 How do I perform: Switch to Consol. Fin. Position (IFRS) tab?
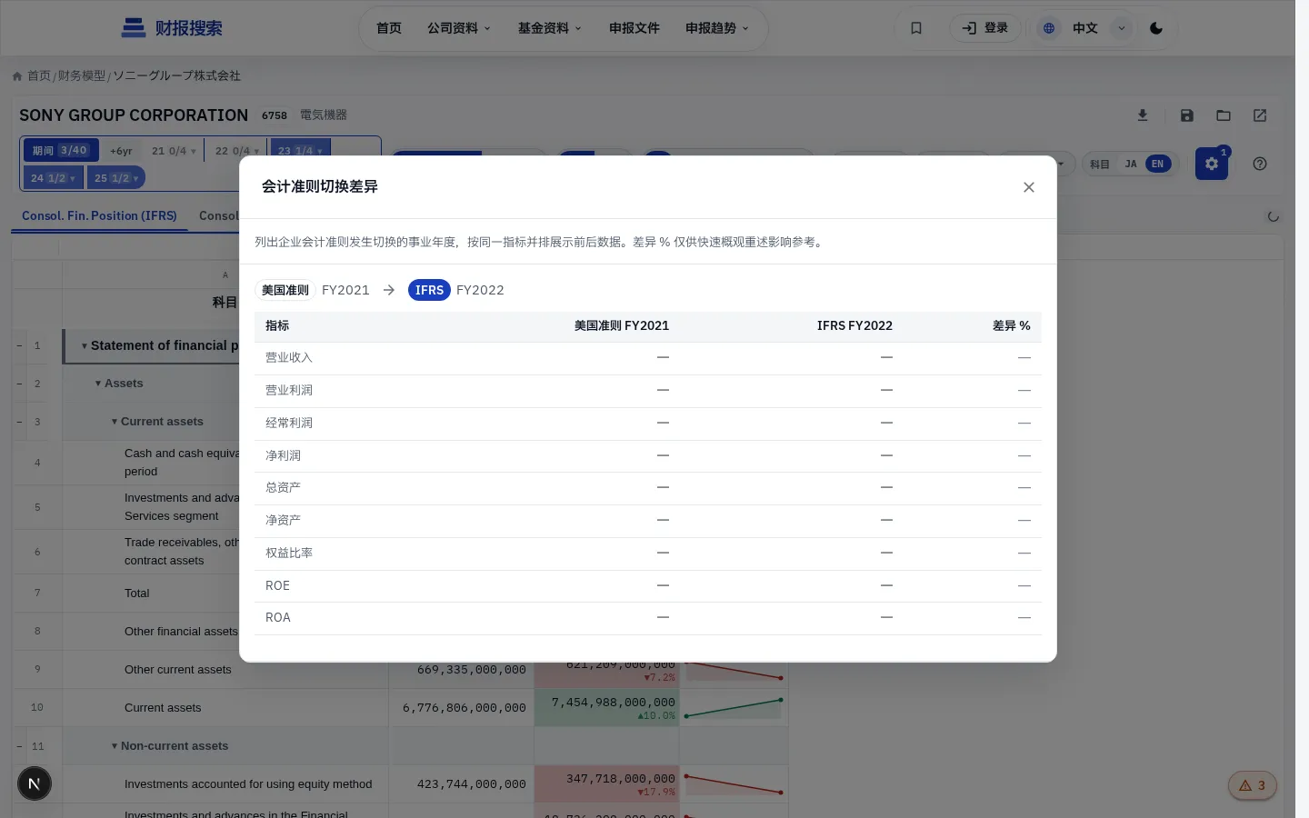click(x=99, y=216)
